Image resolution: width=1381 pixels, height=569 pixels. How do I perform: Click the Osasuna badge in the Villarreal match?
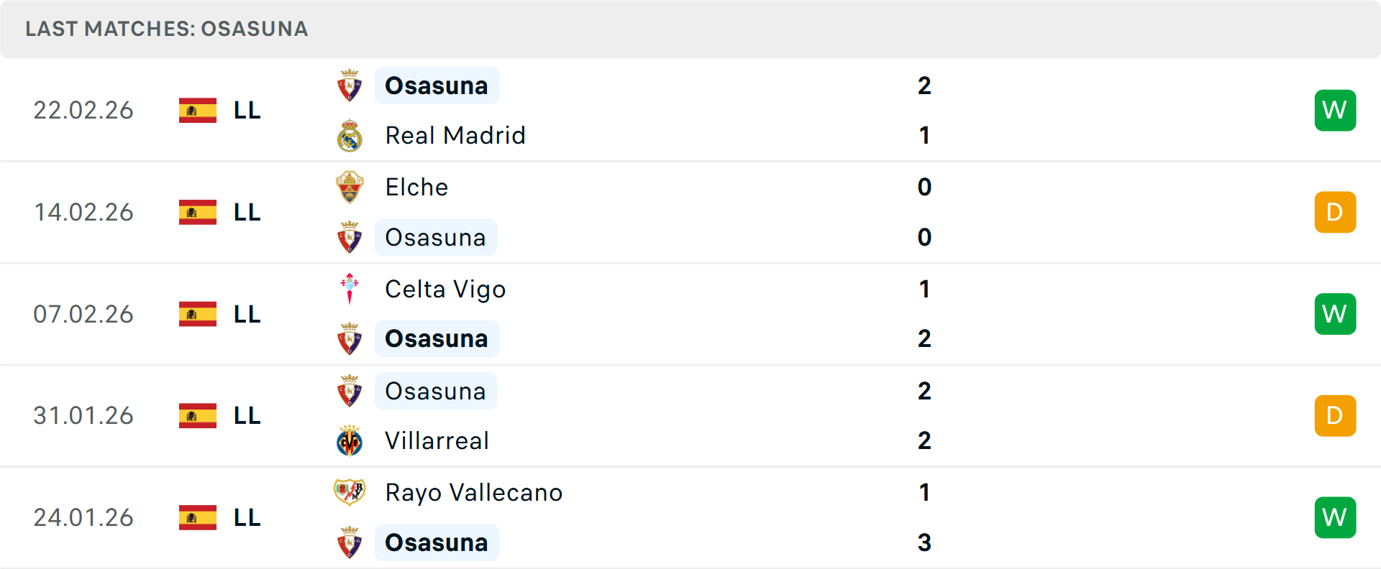click(x=350, y=390)
